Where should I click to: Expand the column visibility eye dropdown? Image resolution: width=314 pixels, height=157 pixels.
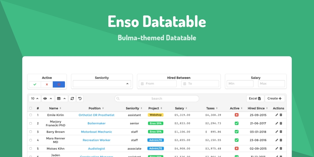pyautogui.click(x=48, y=99)
